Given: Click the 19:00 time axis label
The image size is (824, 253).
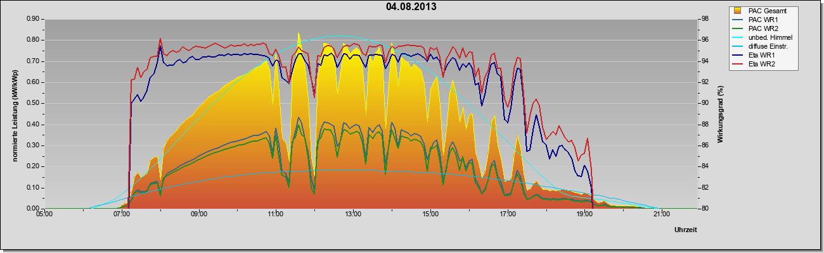Looking at the screenshot, I should pyautogui.click(x=584, y=215).
